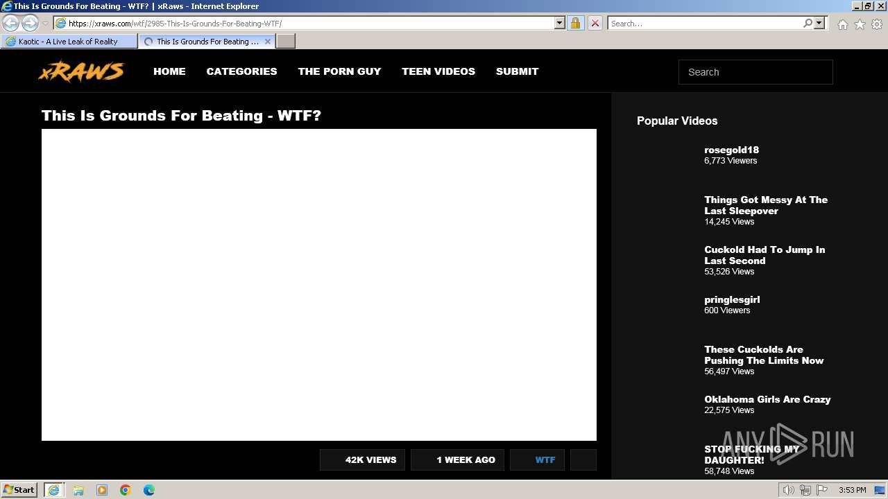Open the CATEGORIES menu item

pyautogui.click(x=241, y=71)
